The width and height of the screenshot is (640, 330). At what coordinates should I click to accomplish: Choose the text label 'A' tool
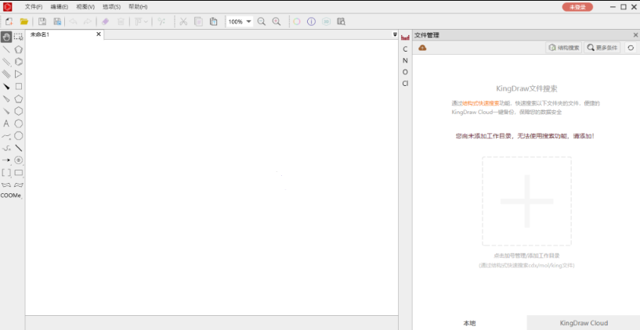pyautogui.click(x=6, y=124)
